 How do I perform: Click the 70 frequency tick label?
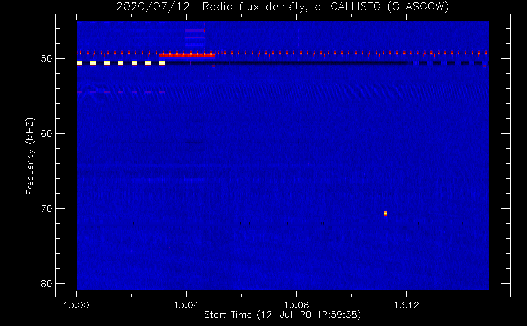(x=47, y=209)
